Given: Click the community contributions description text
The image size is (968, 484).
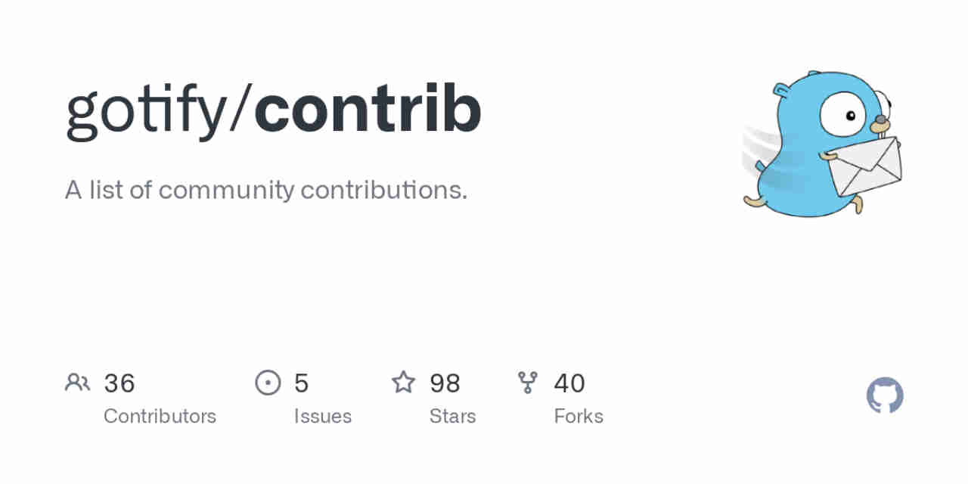Looking at the screenshot, I should click(x=266, y=190).
